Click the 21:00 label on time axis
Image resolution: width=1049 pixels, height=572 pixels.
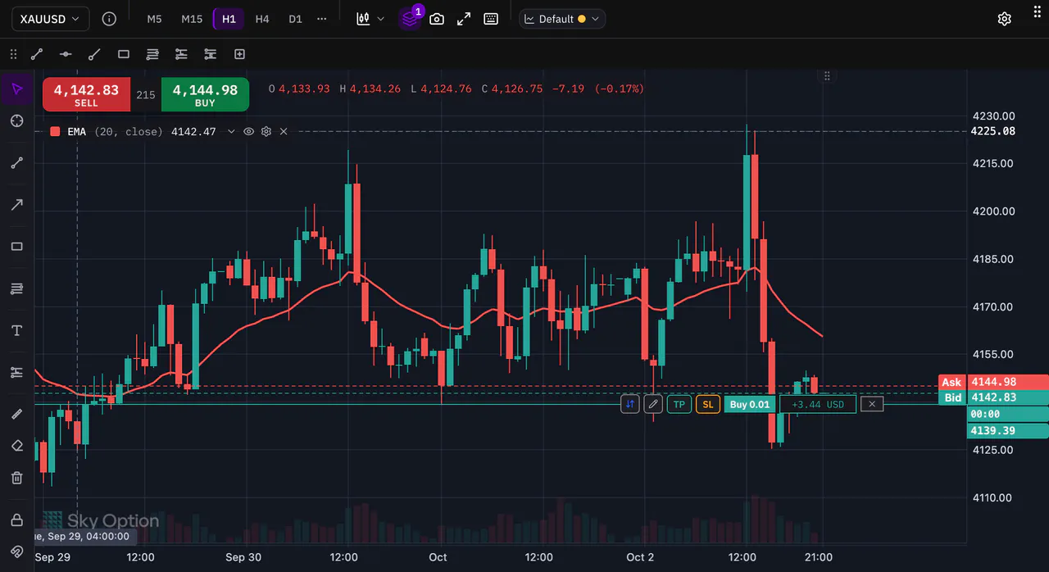(x=819, y=557)
